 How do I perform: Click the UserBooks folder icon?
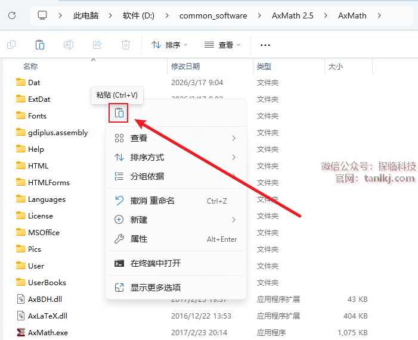tap(20, 282)
